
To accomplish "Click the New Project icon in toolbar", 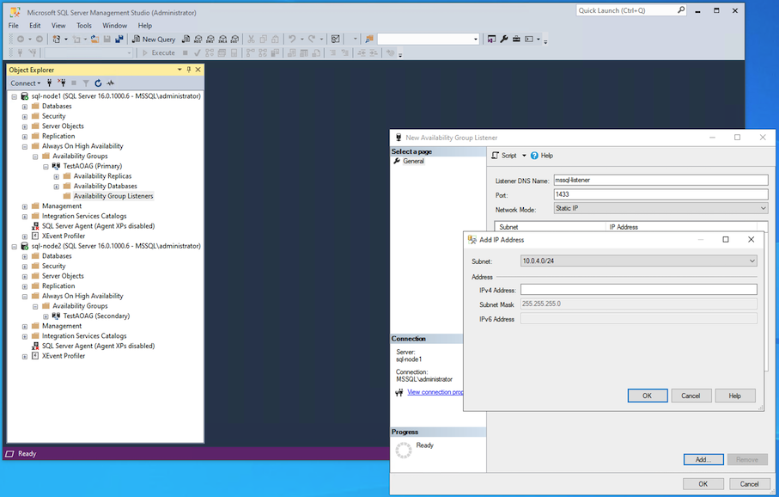I will (x=56, y=40).
